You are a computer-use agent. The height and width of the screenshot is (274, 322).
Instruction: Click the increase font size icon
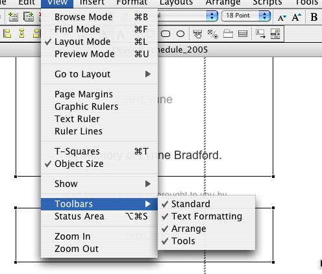coord(296,17)
